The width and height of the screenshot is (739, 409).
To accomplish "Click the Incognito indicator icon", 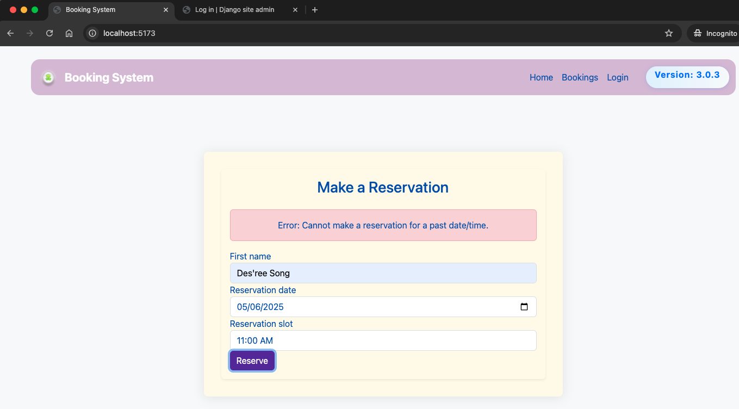I will click(698, 33).
